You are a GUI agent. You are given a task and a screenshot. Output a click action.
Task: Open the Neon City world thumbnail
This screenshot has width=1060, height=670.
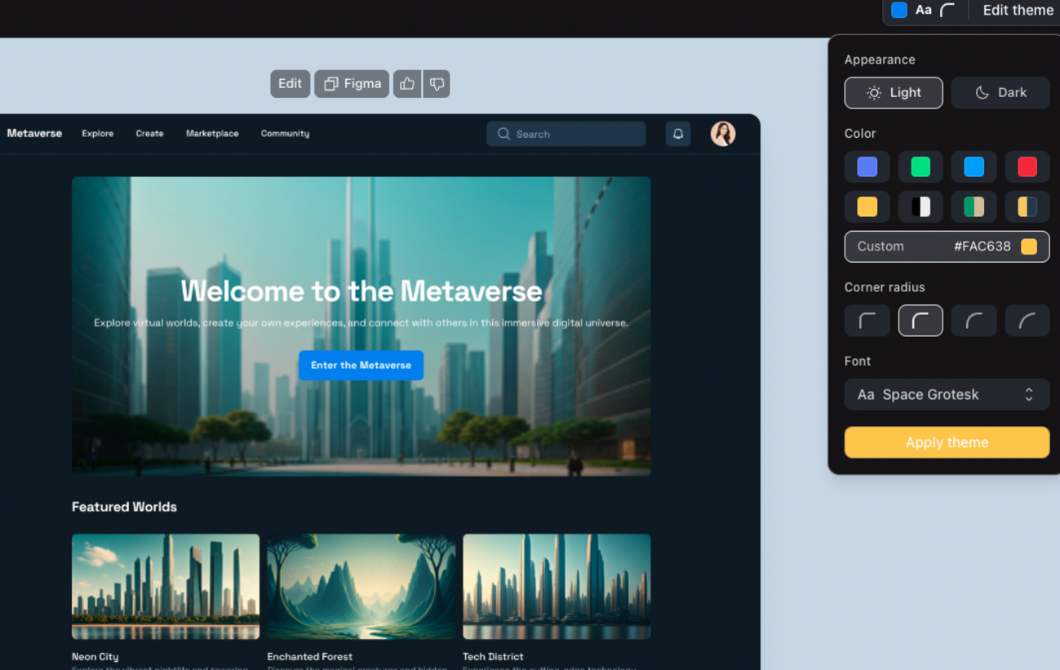coord(166,587)
